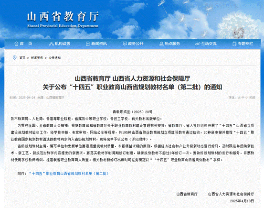Click the 机构设置 organization icon
This screenshot has height=208, width=264.
coord(51,44)
